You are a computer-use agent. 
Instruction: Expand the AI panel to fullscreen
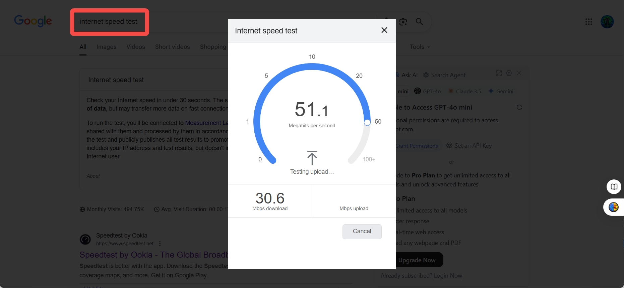coord(499,73)
